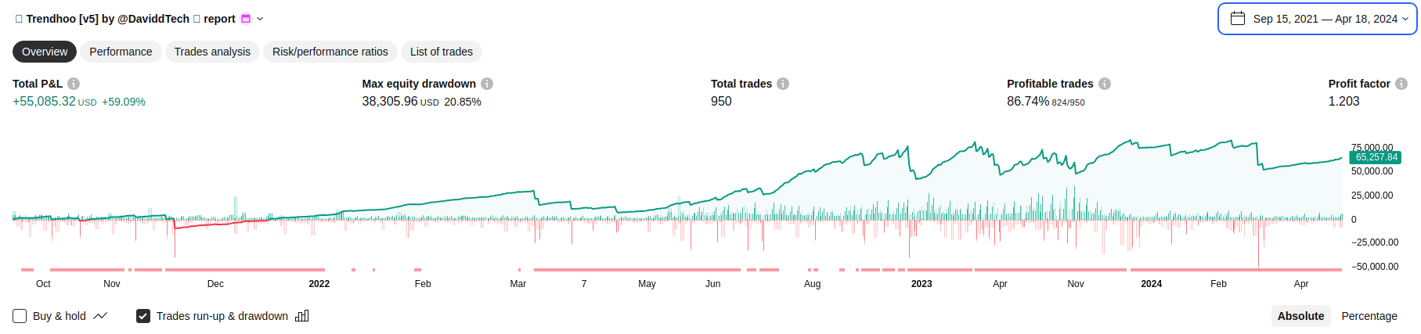The height and width of the screenshot is (334, 1421).
Task: Click info icon beside Max equity drawdown
Action: pos(487,84)
